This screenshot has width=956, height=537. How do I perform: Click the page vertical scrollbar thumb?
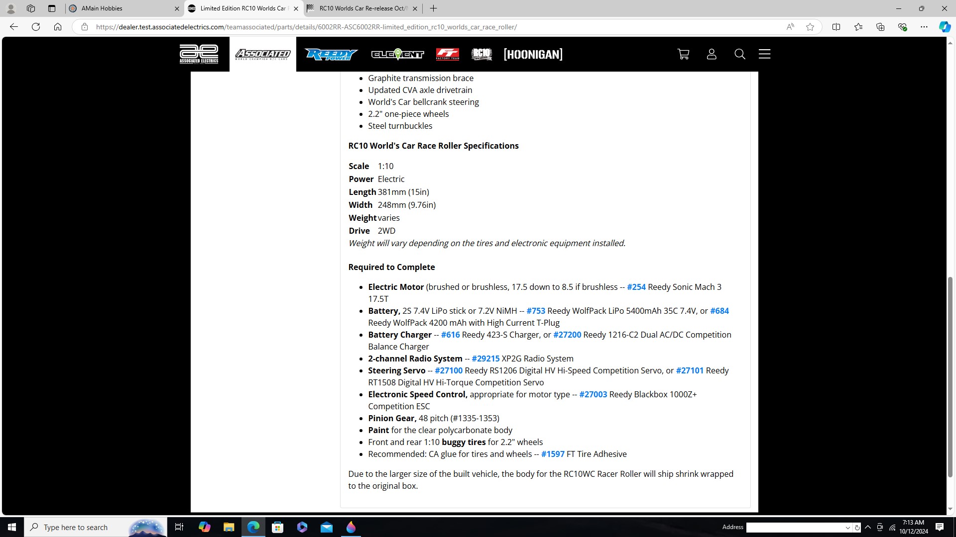point(950,376)
